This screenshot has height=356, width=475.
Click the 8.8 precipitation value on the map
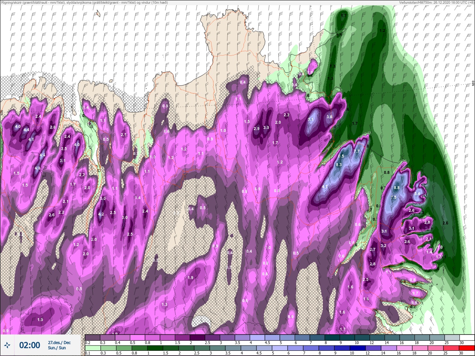tap(397, 188)
